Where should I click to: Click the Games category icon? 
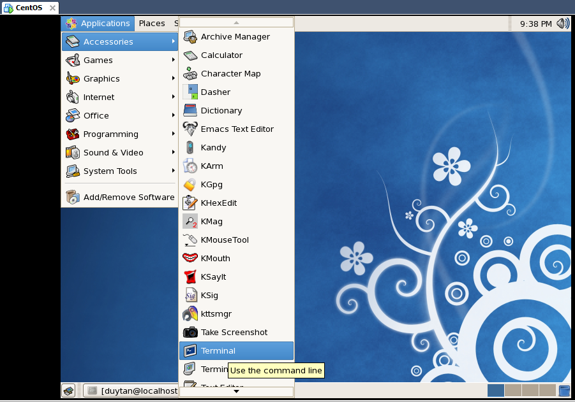73,60
